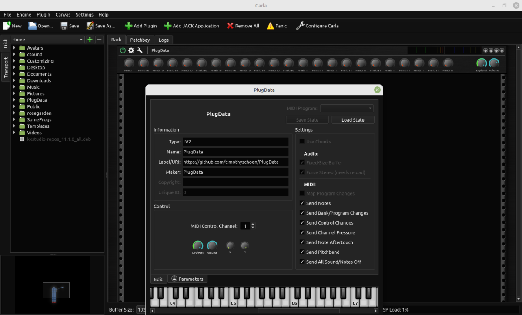Toggle Send Notes checkbox
522x315 pixels.
coord(302,203)
